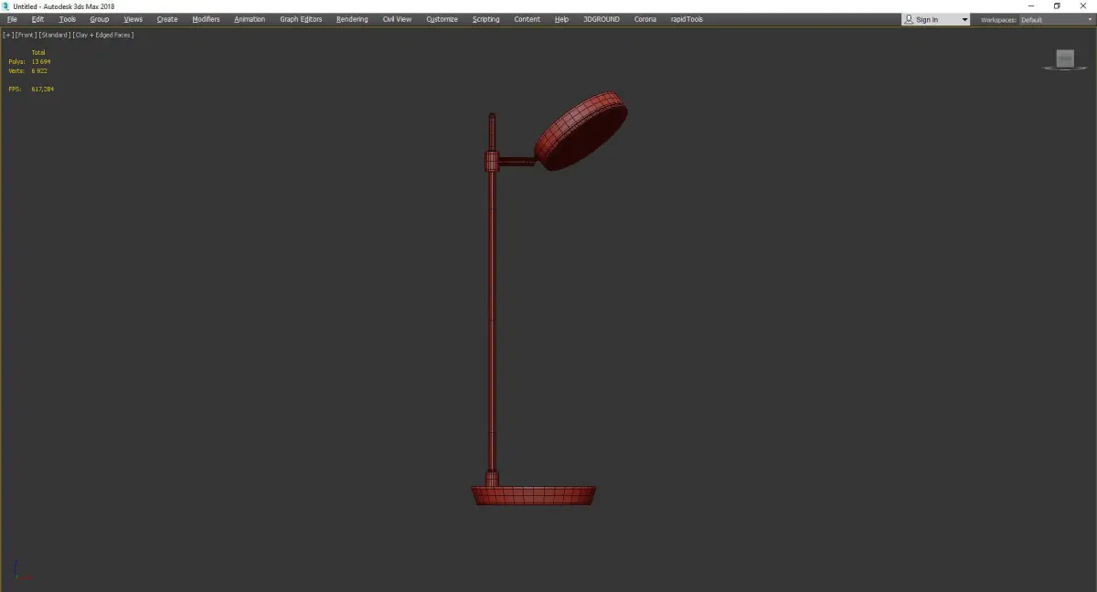Open the Corona menu
1097x592 pixels.
(645, 19)
